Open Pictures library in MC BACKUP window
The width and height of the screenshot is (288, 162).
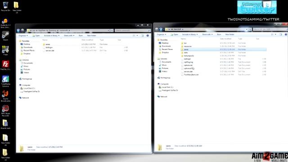coord(165,68)
